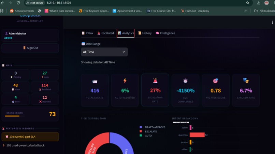Image resolution: width=275 pixels, height=154 pixels.
Task: Click the Brand Health progress bar
Action: tap(15, 116)
